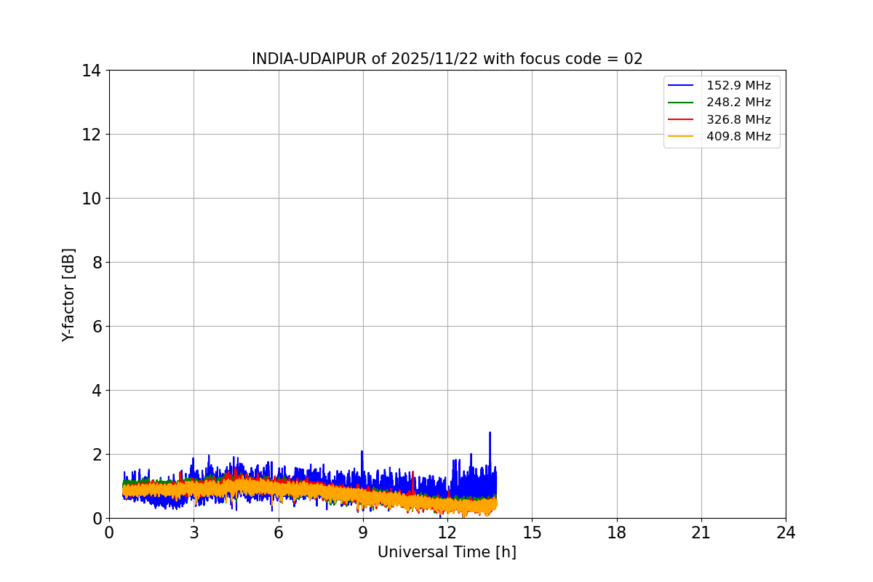Click the orange line swatch in legend

(x=681, y=137)
